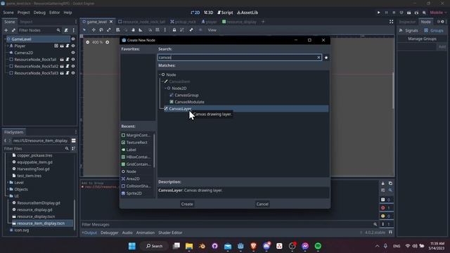Run the project with the play button
The image size is (450, 253).
click(378, 13)
